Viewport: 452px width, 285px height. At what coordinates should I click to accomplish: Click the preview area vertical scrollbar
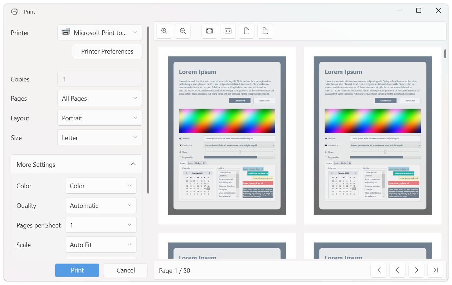445,54
